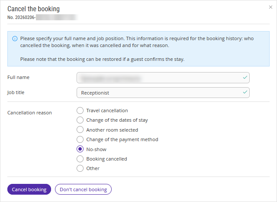Click the green checkmark in Full name field
Viewport: 277px width, 202px height.
[245, 77]
